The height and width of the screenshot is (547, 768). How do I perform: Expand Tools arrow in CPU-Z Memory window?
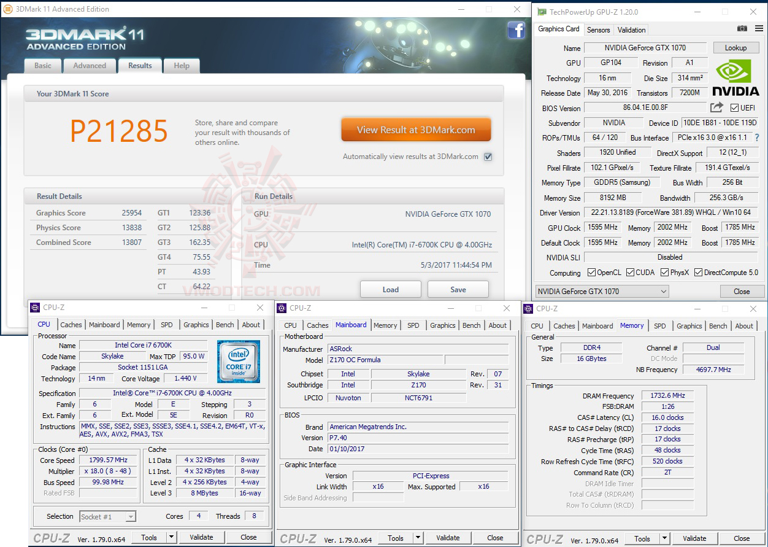[x=664, y=538]
